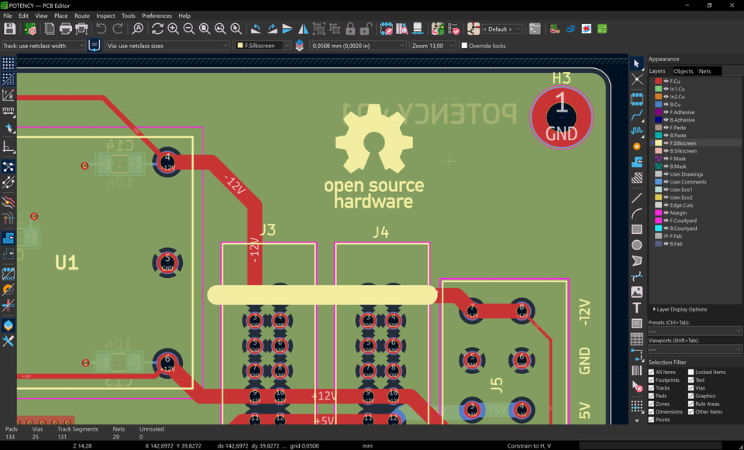Open Zoom 13,00 dropdown
Screen dimensions: 744x450
432,46
